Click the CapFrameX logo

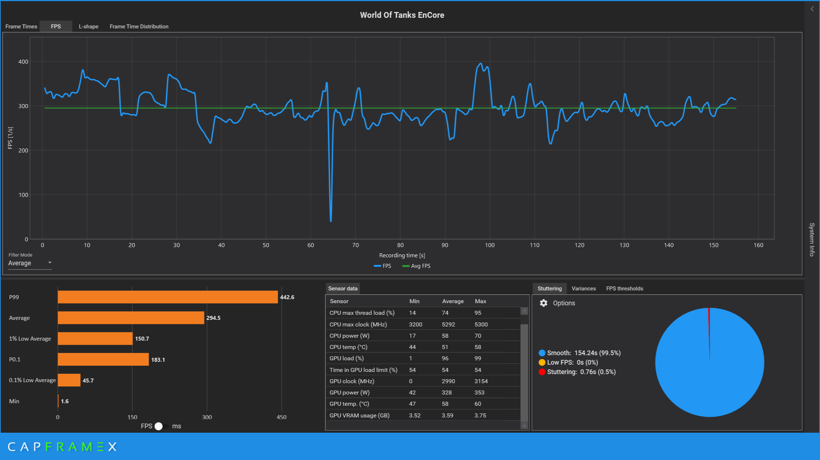pos(62,447)
